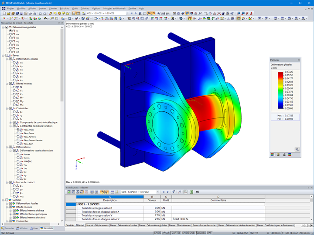Click first icon in results table toolbar
The image size is (314, 235).
tap(69, 192)
